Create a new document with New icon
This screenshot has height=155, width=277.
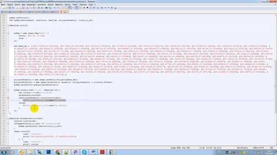pyautogui.click(x=3, y=8)
